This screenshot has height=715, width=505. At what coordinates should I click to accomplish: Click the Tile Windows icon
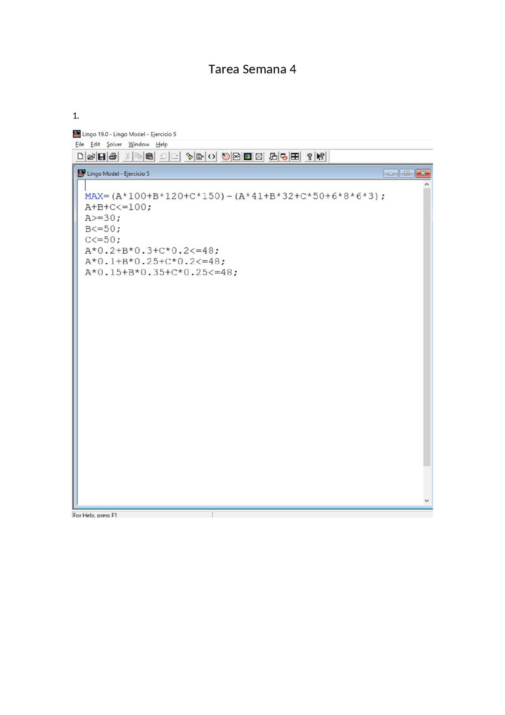point(295,156)
